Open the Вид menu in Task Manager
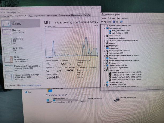 coord(19,12)
